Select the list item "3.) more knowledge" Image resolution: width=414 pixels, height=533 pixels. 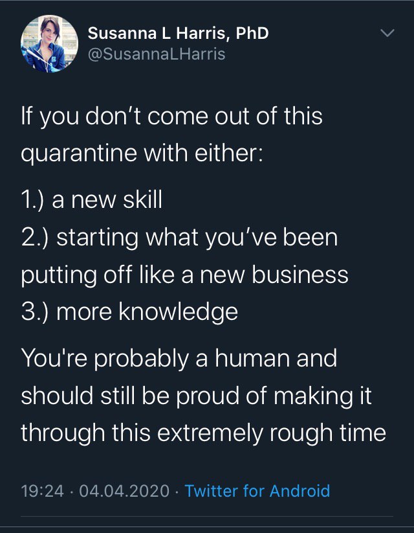[129, 312]
